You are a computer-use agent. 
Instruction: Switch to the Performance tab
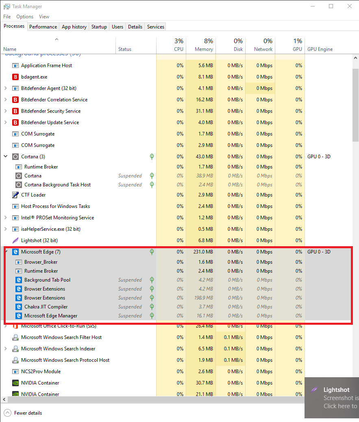pos(43,26)
